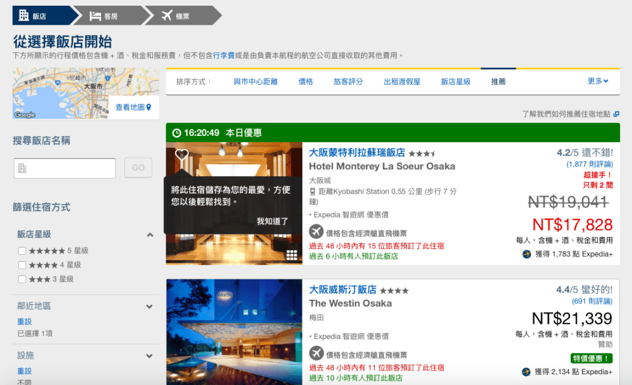Dismiss the tooltip with 我知道了
This screenshot has width=632, height=385.
click(272, 221)
